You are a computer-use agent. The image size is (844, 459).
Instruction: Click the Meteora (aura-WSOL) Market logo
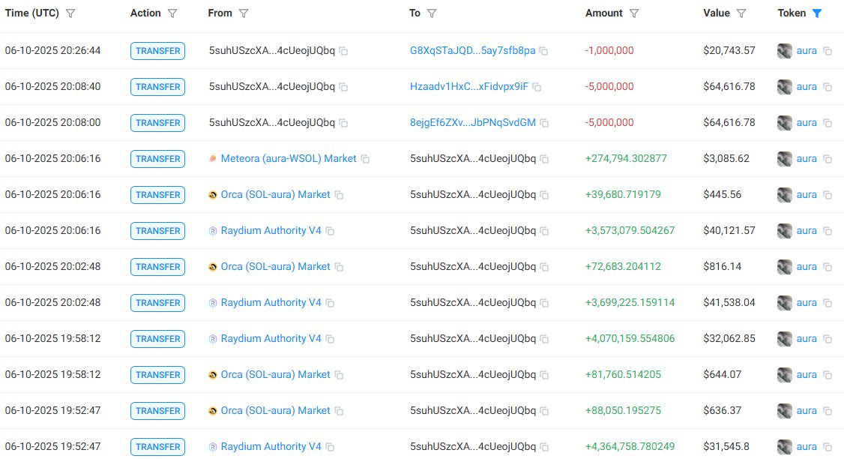(x=215, y=159)
